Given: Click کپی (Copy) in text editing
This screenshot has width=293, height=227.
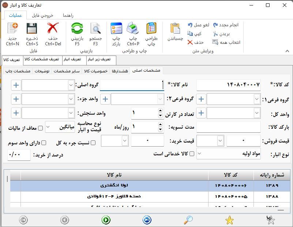Looking at the screenshot, I should pos(194,34).
